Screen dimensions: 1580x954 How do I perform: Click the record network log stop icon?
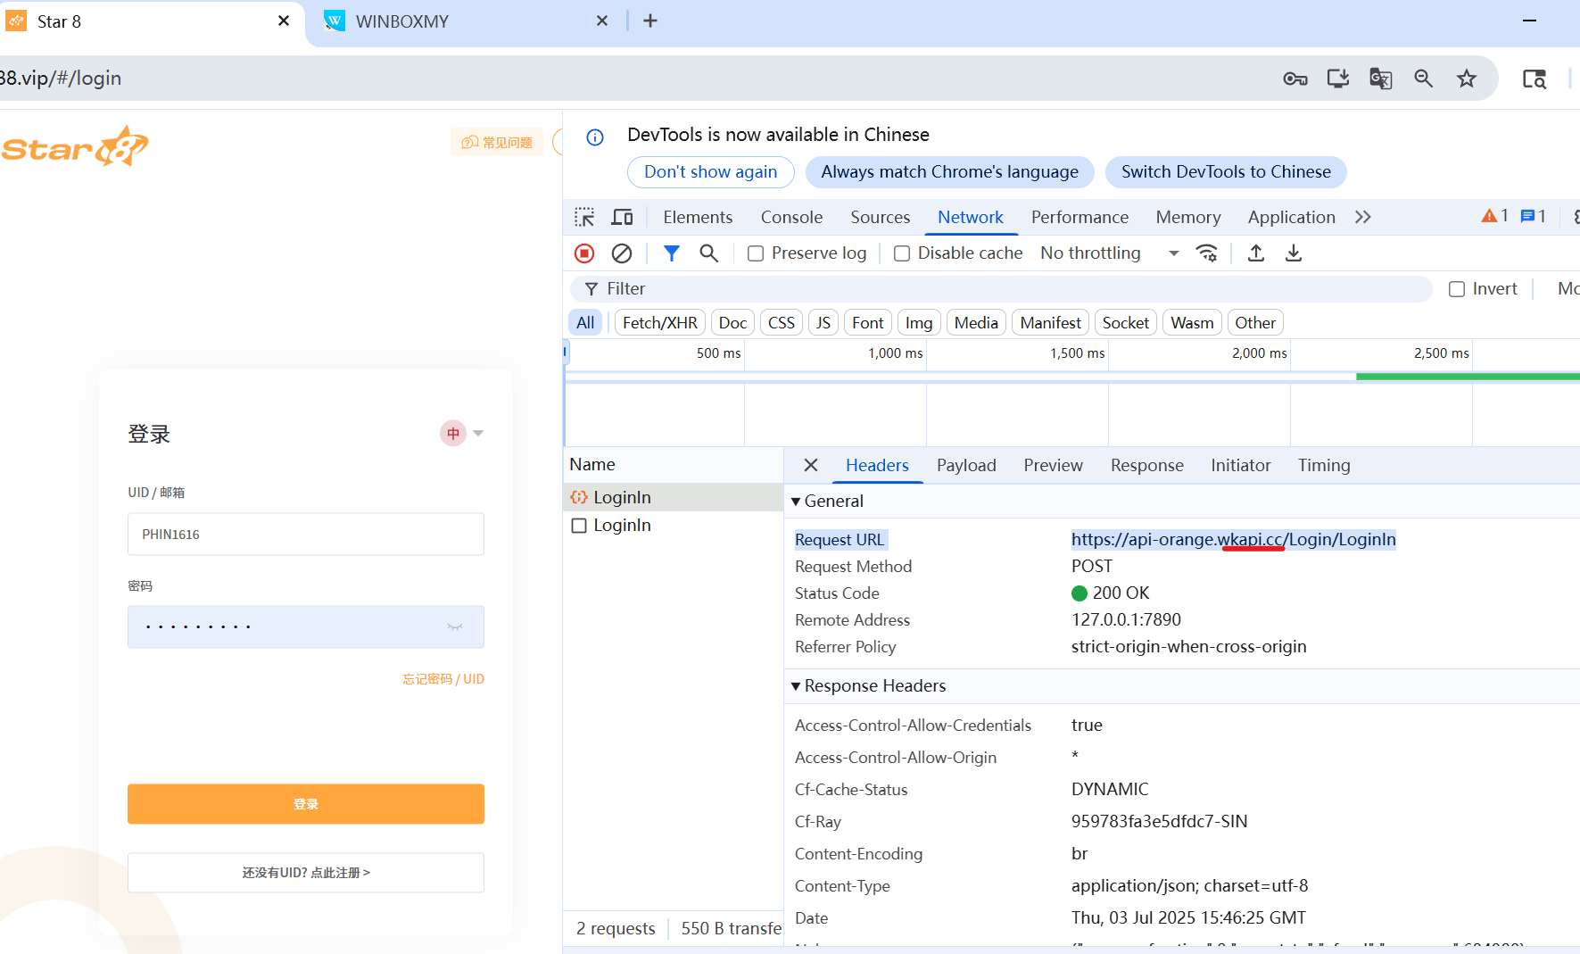click(584, 253)
